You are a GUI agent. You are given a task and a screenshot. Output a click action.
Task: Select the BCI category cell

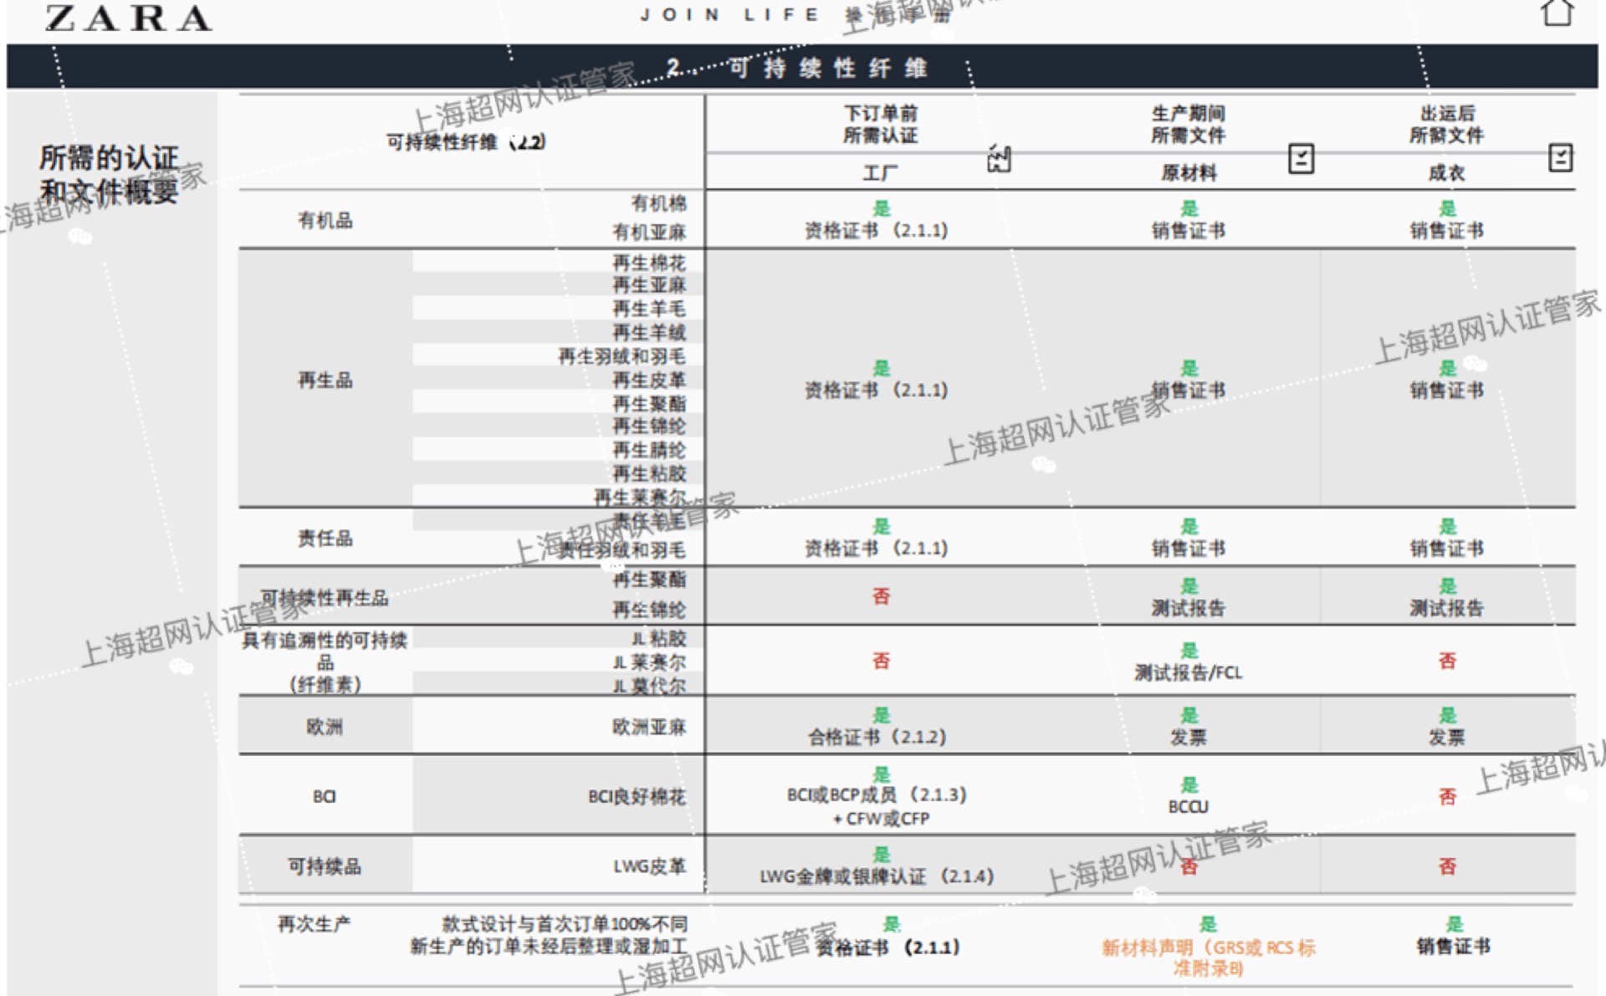point(325,796)
